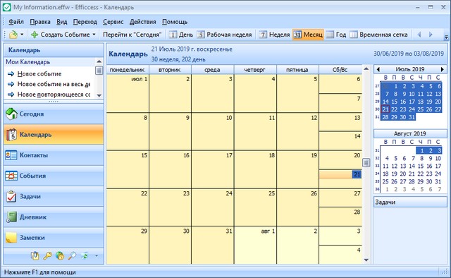451x278 pixels.
Task: Select the авг 1 day cell
Action: click(255, 245)
